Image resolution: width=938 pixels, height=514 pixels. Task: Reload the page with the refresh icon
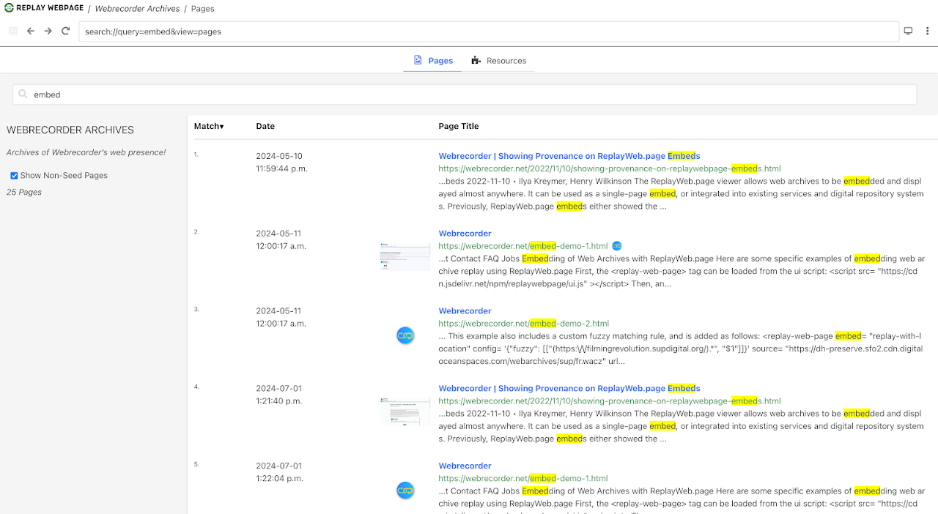tap(66, 31)
